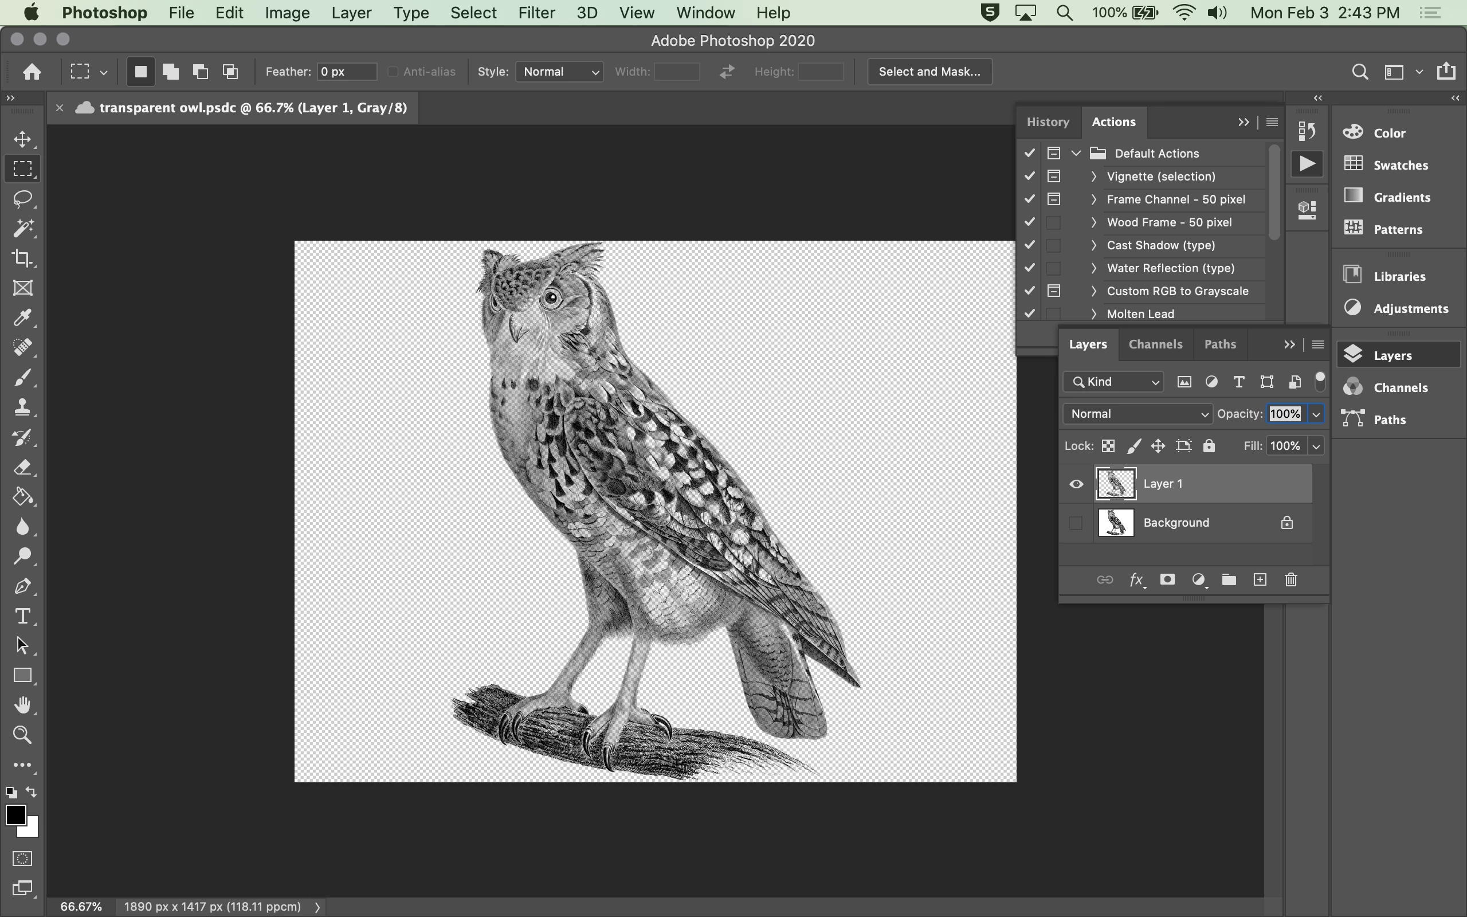Image resolution: width=1467 pixels, height=917 pixels.
Task: Select the Eyedropper tool
Action: [22, 318]
